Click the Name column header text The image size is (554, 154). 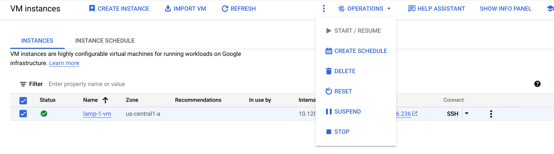(x=90, y=100)
